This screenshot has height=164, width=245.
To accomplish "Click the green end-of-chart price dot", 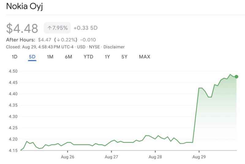I will 236,77.
